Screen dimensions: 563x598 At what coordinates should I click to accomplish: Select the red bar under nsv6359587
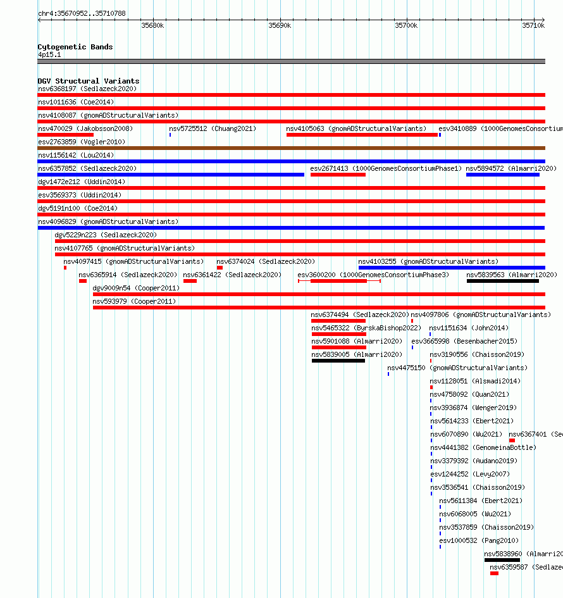[495, 573]
